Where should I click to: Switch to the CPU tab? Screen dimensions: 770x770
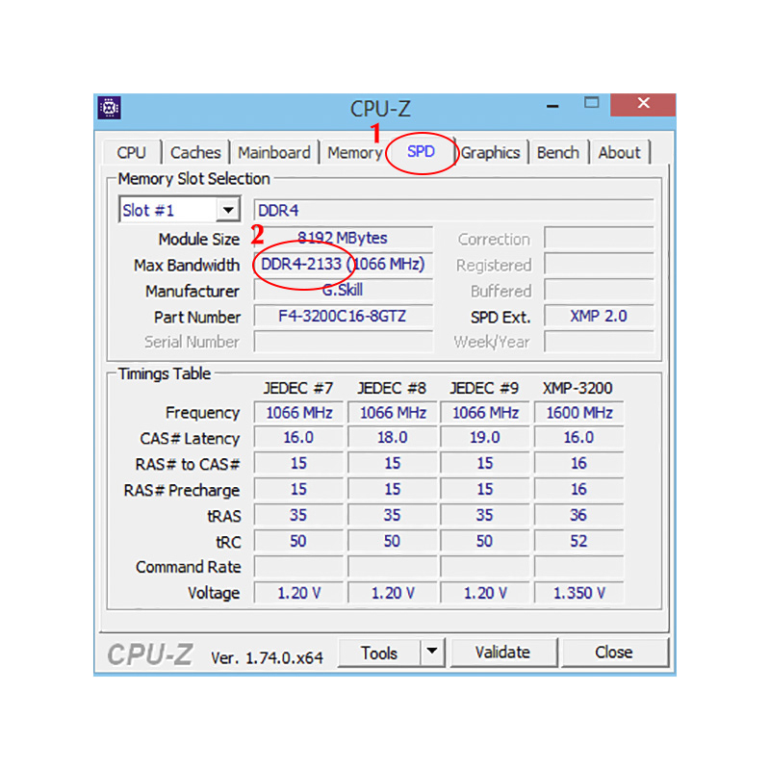click(131, 152)
